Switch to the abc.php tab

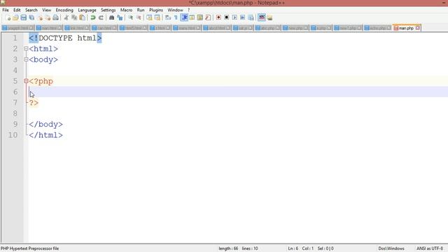pos(267,28)
